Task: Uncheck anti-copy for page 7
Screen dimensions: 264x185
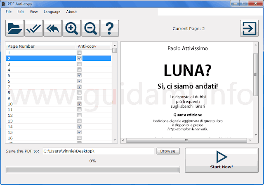Action: (79, 87)
